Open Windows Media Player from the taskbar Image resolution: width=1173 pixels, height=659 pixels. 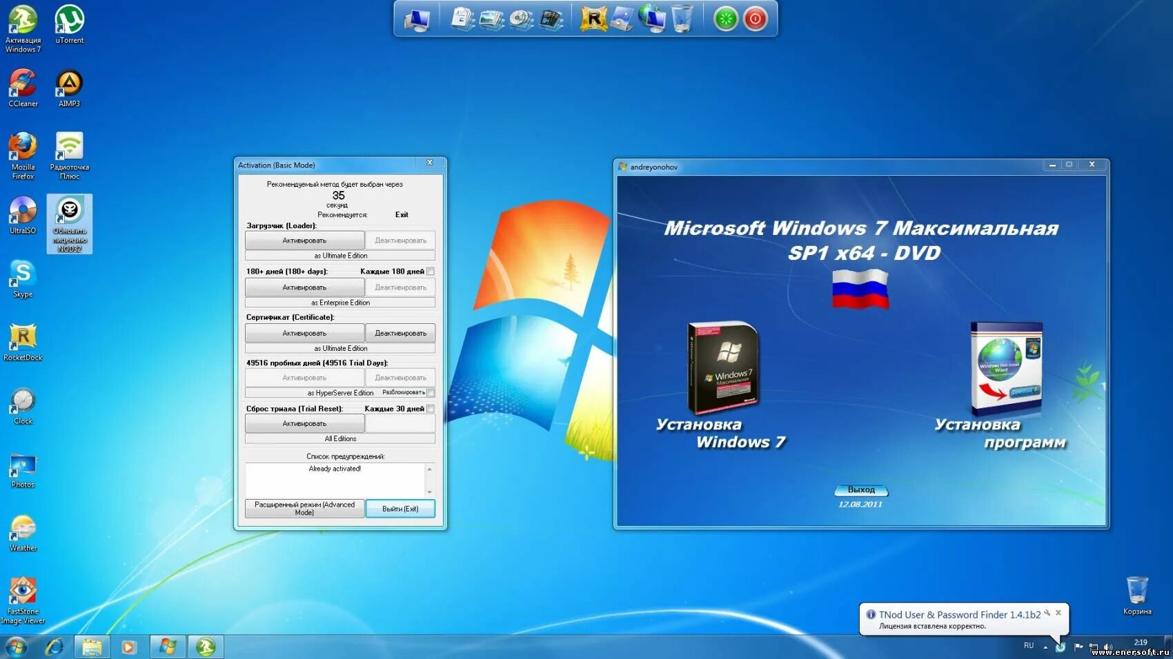pos(128,647)
